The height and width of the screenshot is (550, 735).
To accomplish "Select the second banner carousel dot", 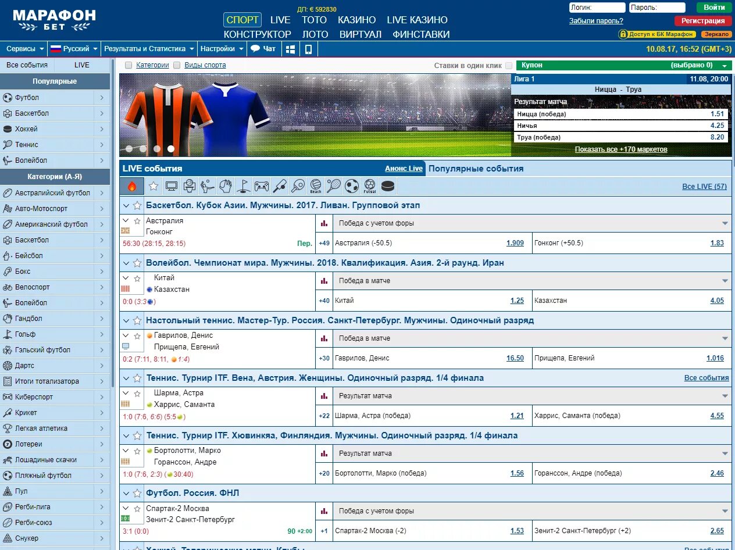I will [x=143, y=149].
